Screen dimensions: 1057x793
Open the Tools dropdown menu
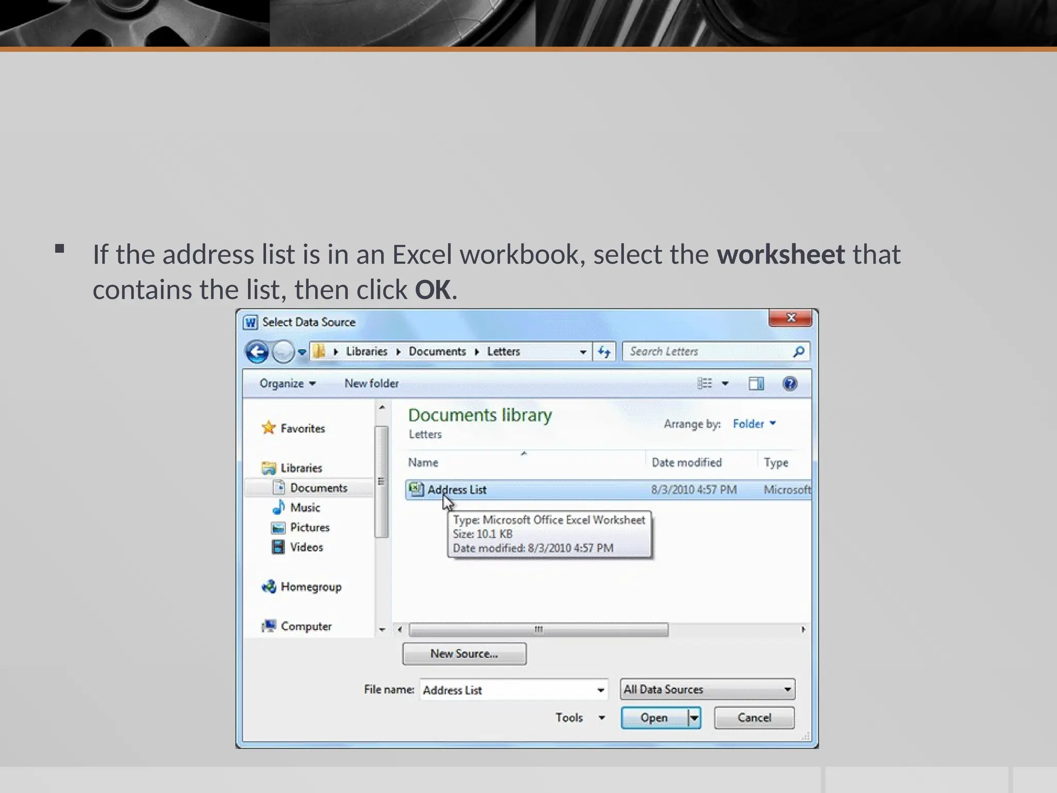pos(580,718)
